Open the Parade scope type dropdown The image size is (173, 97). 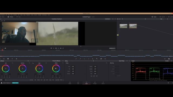coord(167,61)
